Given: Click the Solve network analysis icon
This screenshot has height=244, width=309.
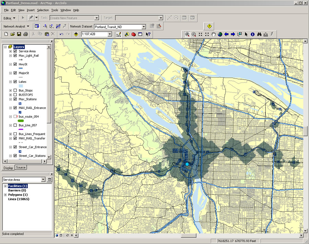Looking at the screenshot, I should [58, 26].
